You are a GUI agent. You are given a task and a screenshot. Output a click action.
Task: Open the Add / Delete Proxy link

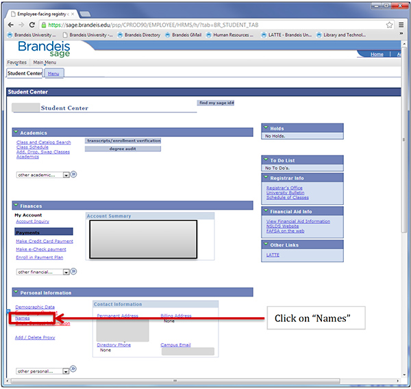(35, 338)
